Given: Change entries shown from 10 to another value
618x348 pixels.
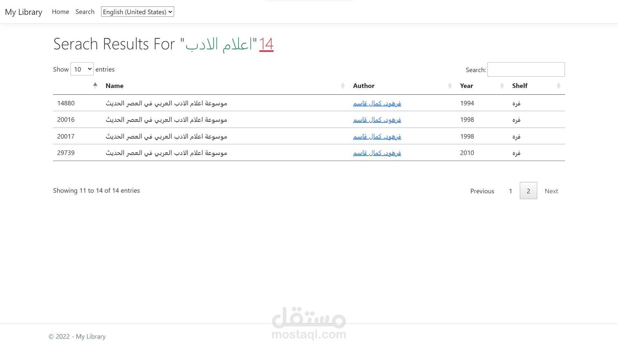Looking at the screenshot, I should pyautogui.click(x=82, y=69).
